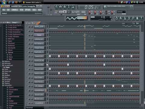This screenshot has width=145, height=109.
Task: Open the EDIT menu
Action: 8,10
